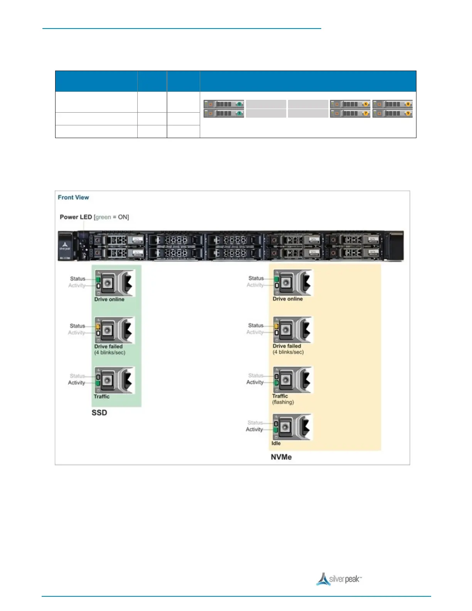The image size is (472, 611).
Task: Click the "SSD" label
Action: tap(99, 413)
